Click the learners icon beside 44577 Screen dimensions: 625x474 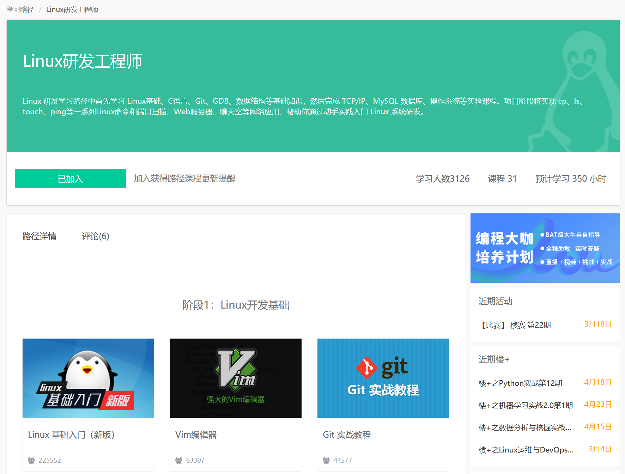click(326, 460)
